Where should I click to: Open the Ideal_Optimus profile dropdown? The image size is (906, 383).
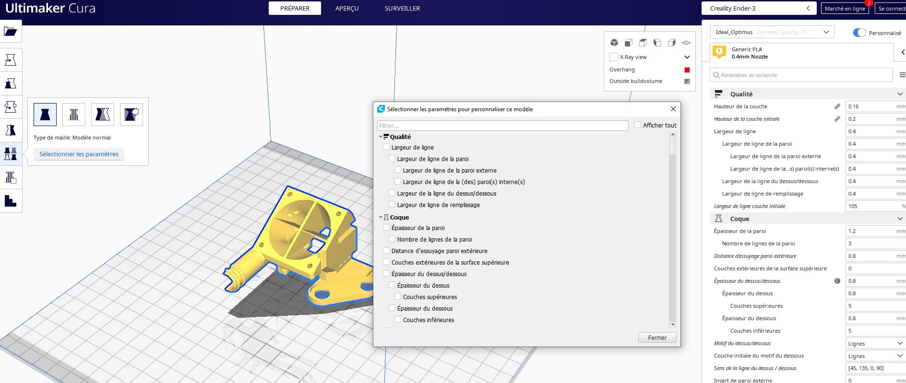point(772,32)
